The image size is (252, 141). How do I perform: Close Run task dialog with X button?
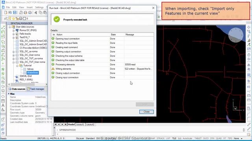coord(153,8)
